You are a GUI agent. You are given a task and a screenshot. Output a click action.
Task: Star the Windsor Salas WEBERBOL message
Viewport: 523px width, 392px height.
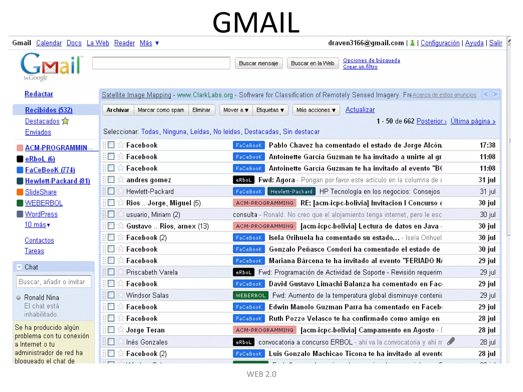coord(121,295)
